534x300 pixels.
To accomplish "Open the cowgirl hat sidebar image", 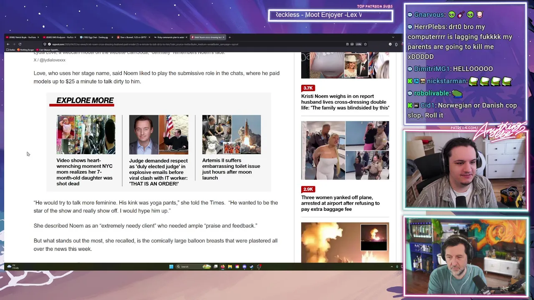I will (345, 65).
